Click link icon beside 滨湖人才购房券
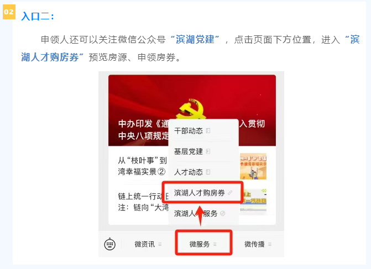371x269 pixels. 230,193
